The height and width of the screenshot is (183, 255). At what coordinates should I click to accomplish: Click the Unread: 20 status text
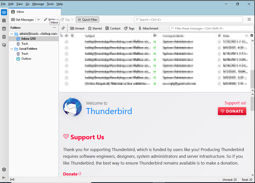pyautogui.click(x=229, y=180)
